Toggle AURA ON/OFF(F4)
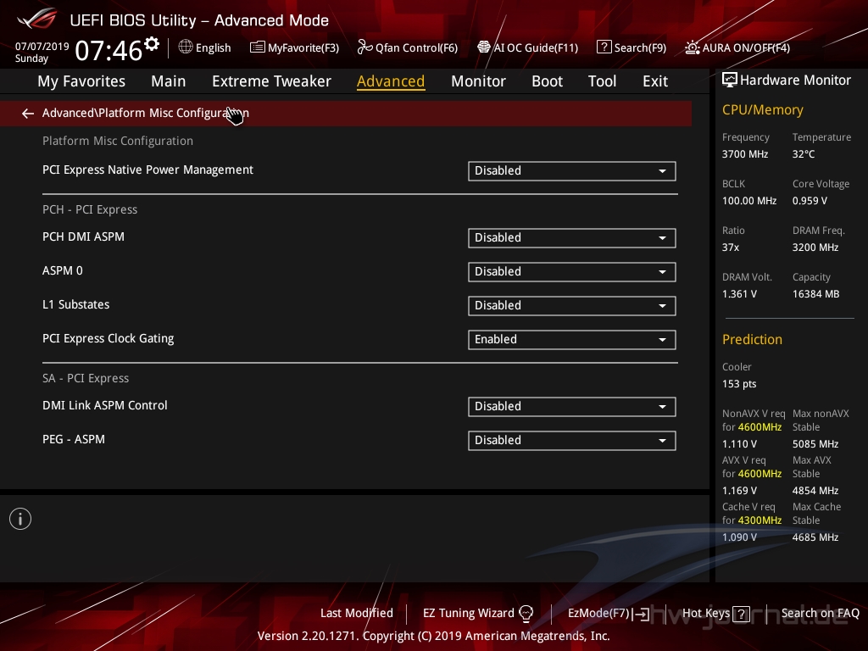 [x=746, y=47]
